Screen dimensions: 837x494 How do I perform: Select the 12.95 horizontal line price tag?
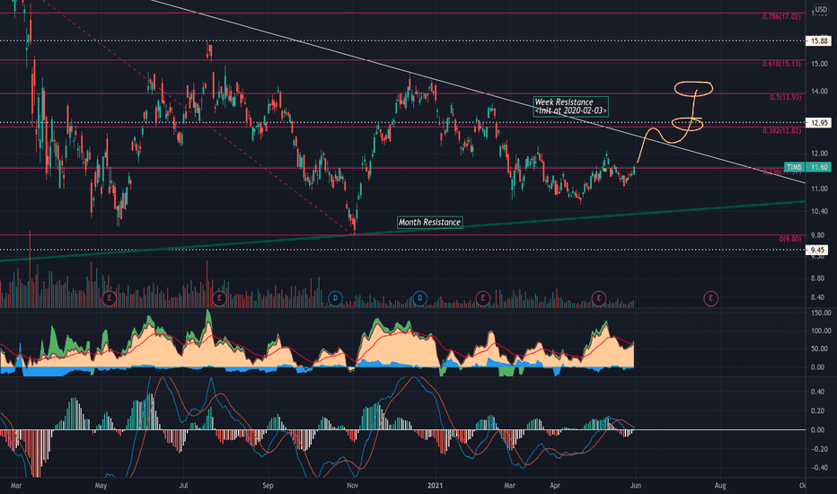point(818,123)
